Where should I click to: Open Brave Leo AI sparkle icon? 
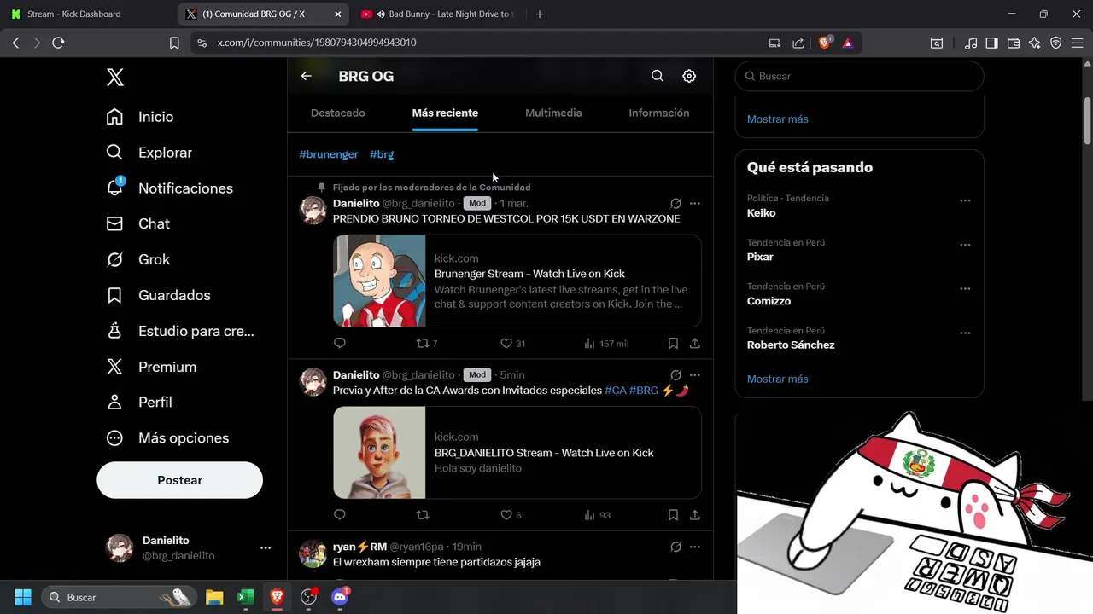pyautogui.click(x=1034, y=43)
